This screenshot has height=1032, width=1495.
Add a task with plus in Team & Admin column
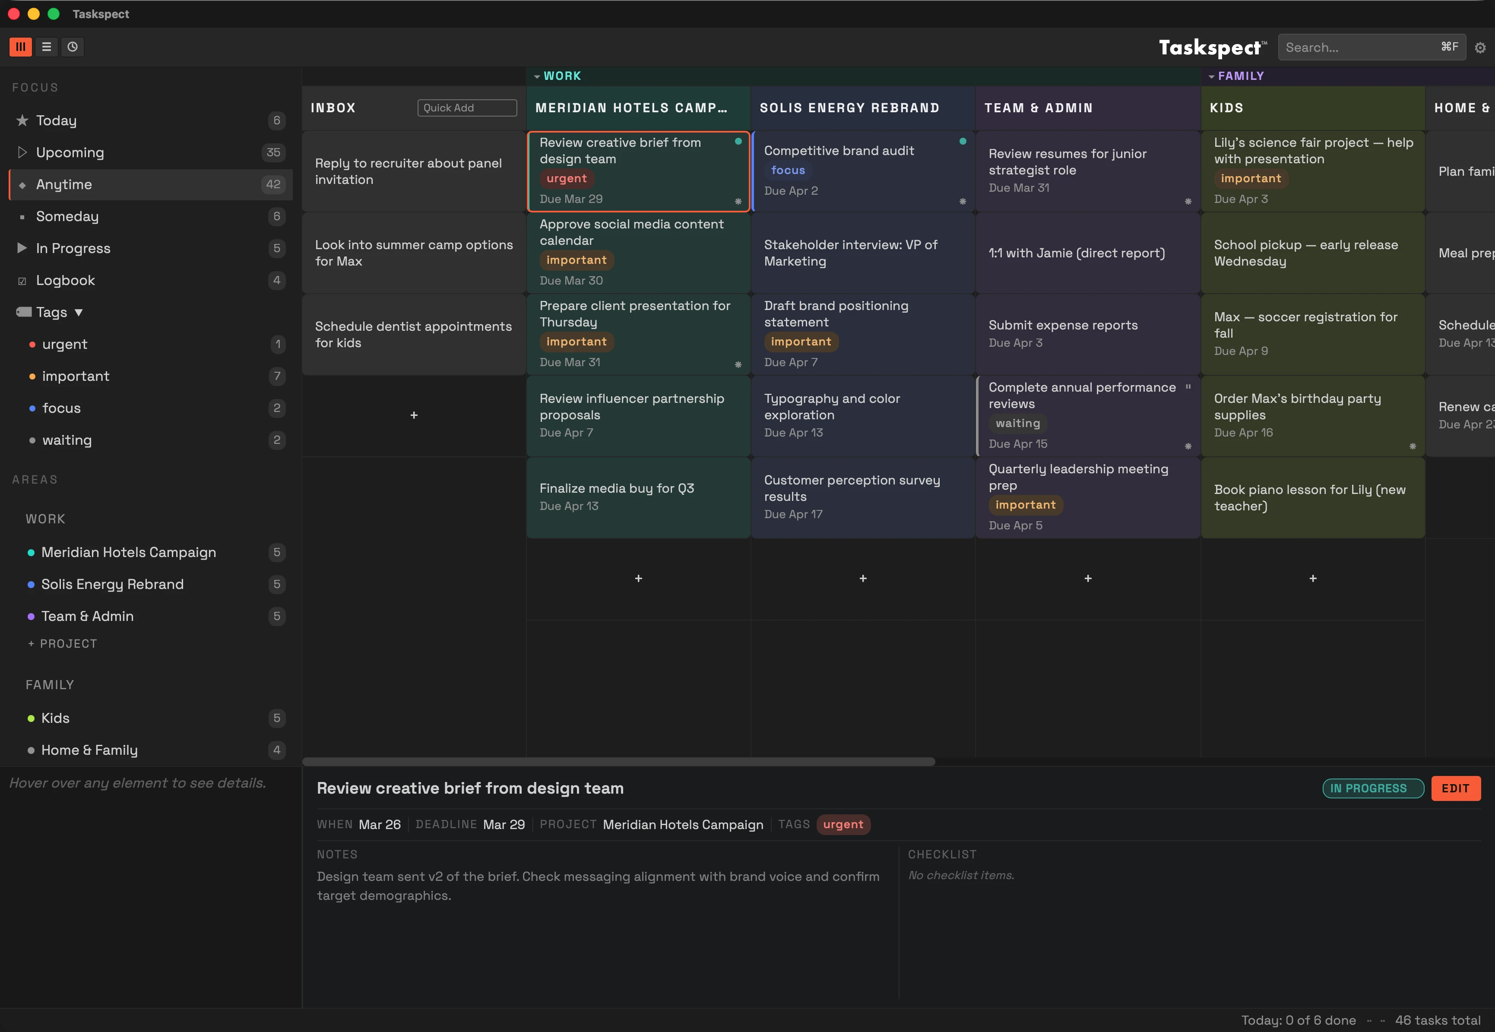1088,579
